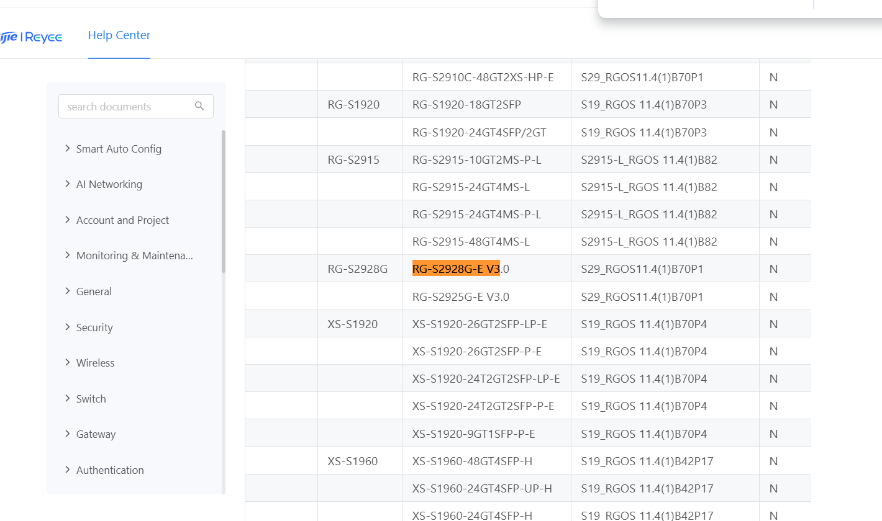Expand the Smart Auto Config section
882x521 pixels.
pyautogui.click(x=119, y=149)
